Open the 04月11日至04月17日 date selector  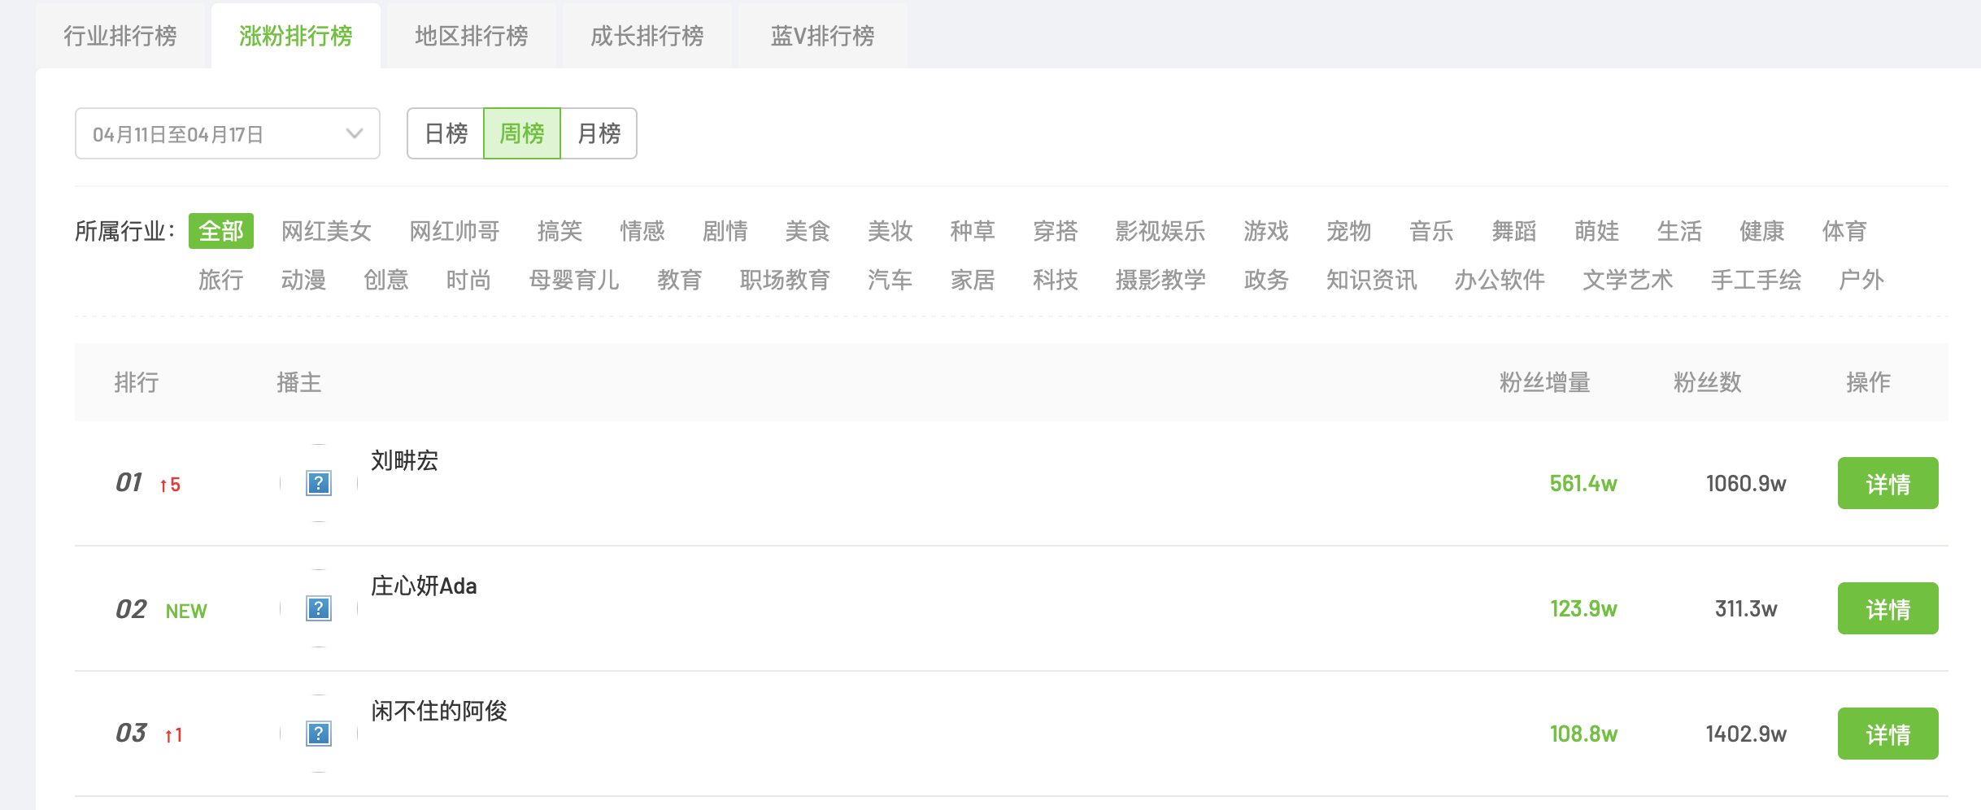click(211, 133)
